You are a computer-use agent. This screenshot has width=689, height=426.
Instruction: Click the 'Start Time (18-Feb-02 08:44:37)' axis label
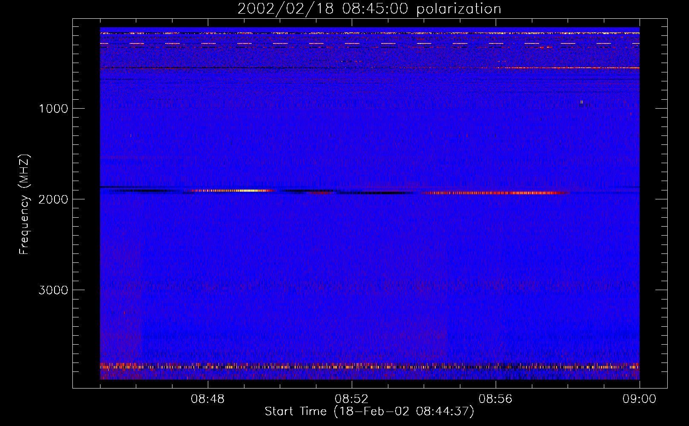pyautogui.click(x=369, y=412)
